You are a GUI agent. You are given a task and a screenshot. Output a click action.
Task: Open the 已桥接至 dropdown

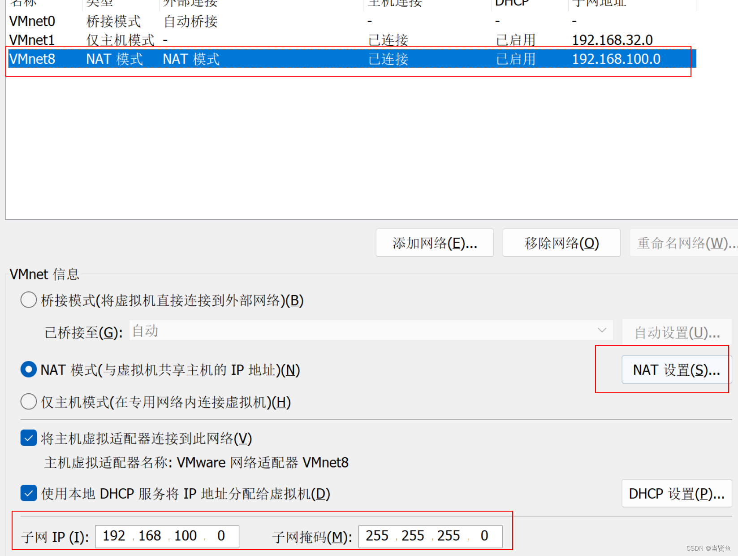[x=601, y=330]
